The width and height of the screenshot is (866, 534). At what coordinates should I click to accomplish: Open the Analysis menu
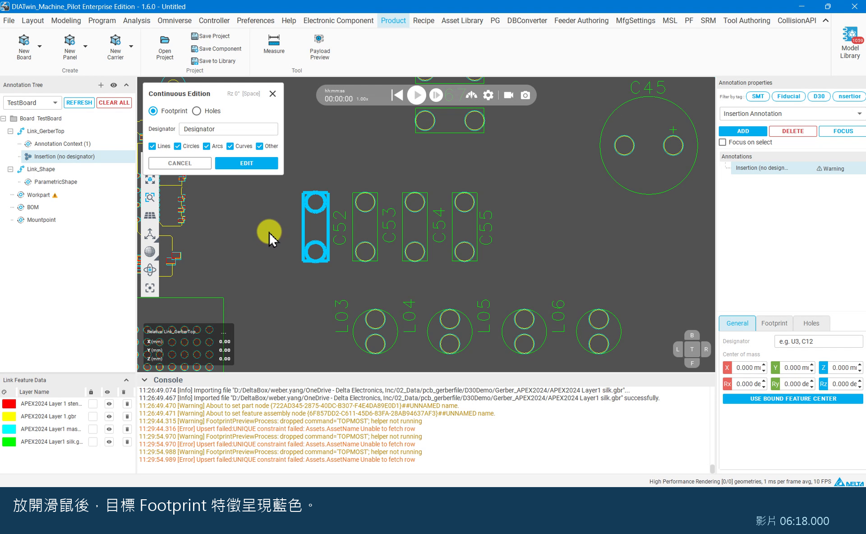point(137,21)
